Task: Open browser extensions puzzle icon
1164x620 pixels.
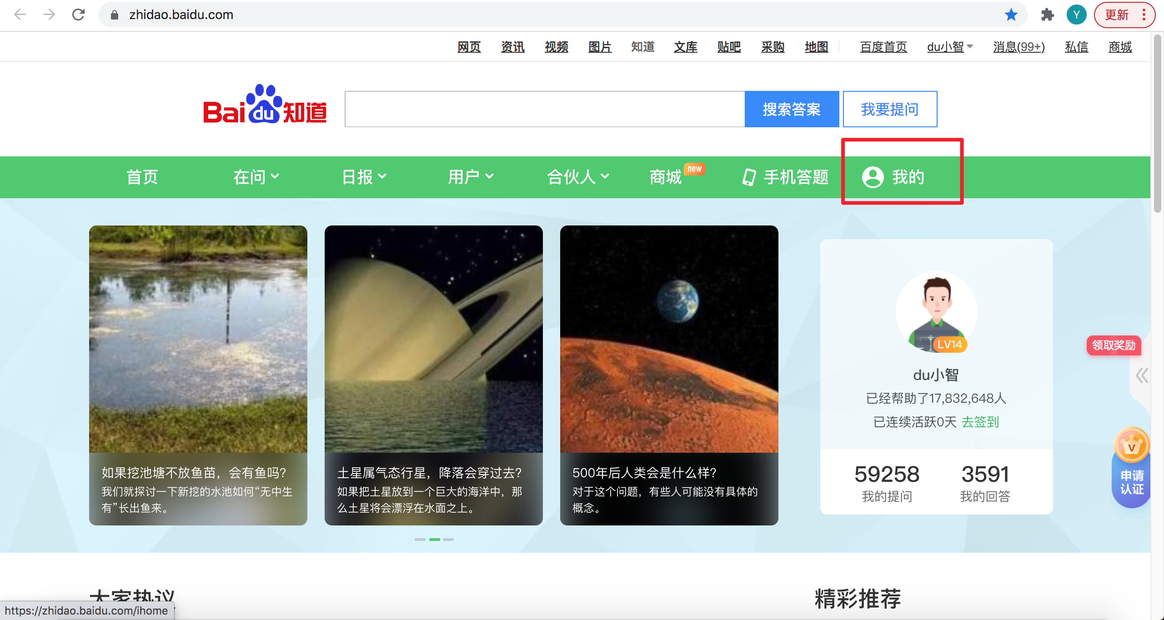Action: click(x=1048, y=15)
